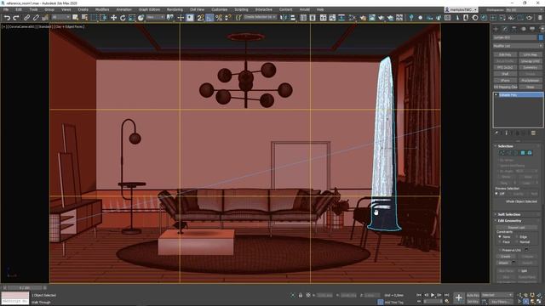Open the Scripting menu
545x306 pixels.
(x=241, y=9)
